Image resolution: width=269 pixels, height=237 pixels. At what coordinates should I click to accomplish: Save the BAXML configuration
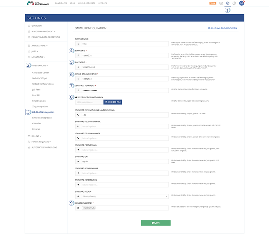[156, 223]
